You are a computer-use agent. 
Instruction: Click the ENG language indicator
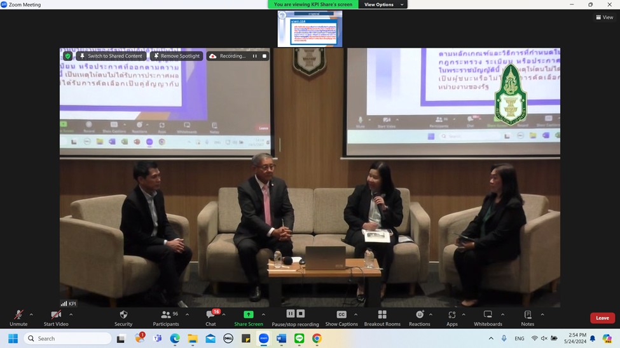[x=519, y=338]
